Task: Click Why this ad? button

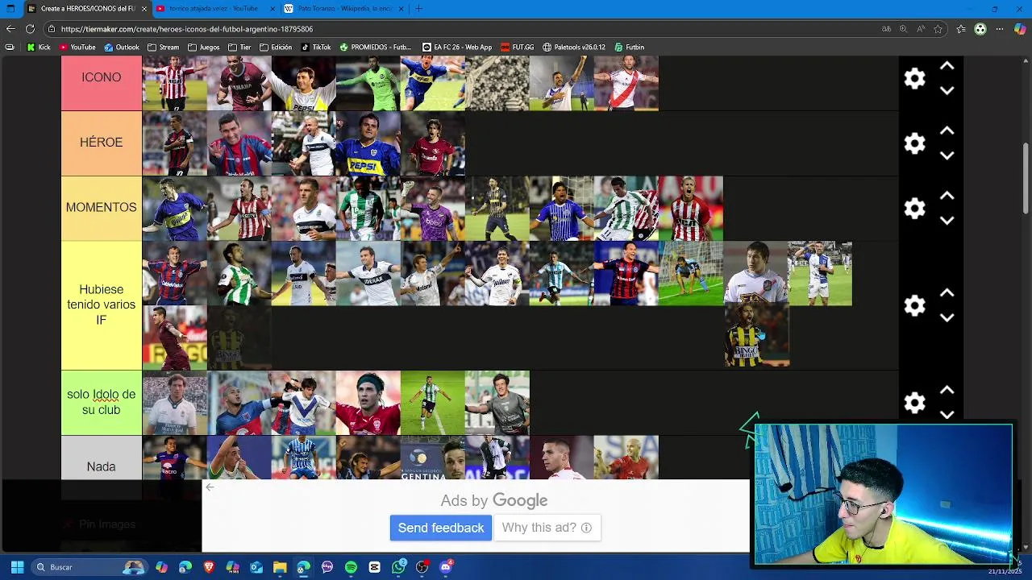Action: pyautogui.click(x=547, y=528)
